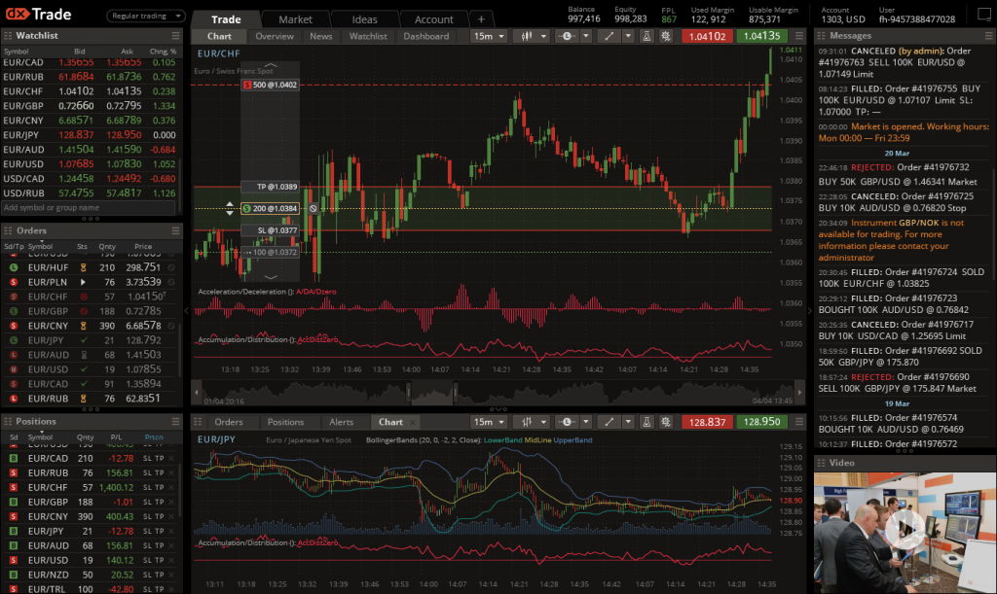Image resolution: width=997 pixels, height=594 pixels.
Task: Click the chart style candlestick icon
Action: (526, 36)
